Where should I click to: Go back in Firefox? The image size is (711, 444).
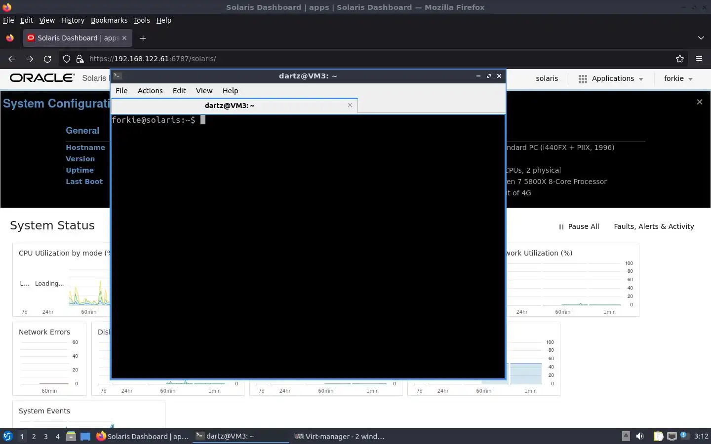click(12, 59)
